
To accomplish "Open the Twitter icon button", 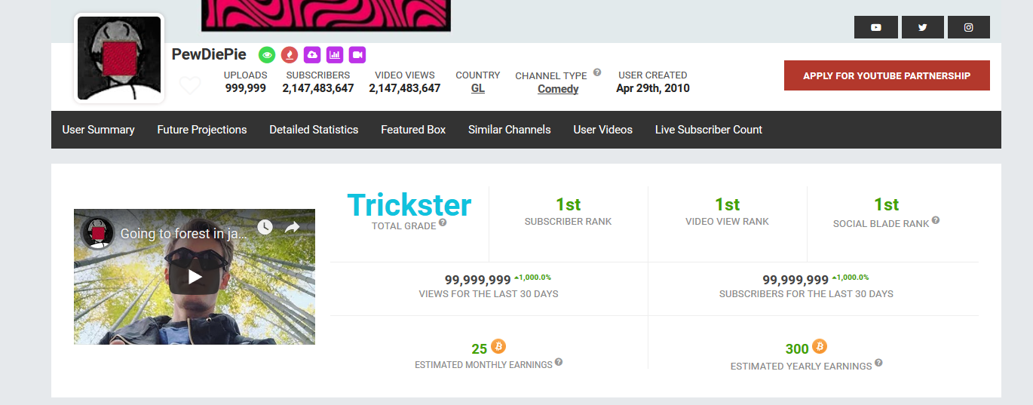I will pos(923,27).
